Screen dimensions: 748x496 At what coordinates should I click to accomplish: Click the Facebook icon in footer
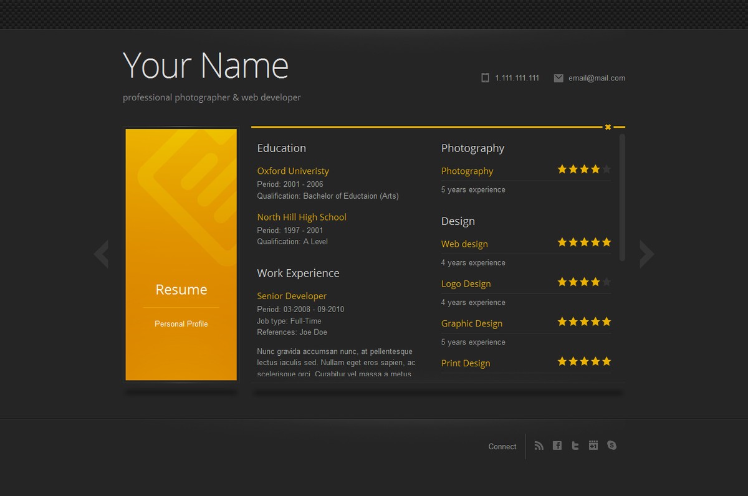(557, 446)
